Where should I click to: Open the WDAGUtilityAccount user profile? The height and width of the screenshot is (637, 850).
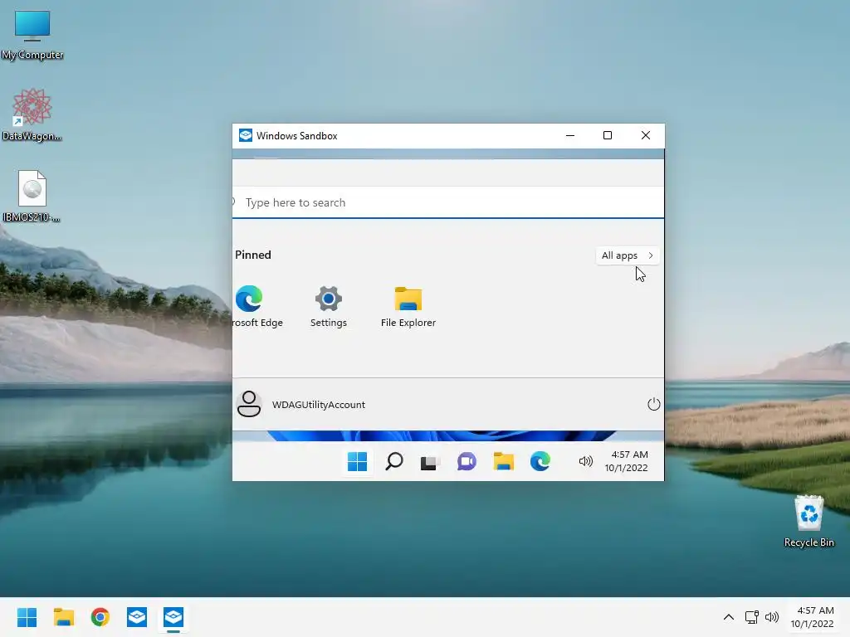point(301,404)
